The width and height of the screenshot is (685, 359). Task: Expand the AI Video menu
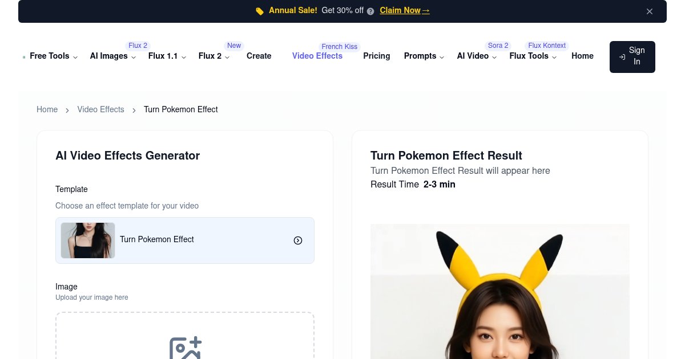click(x=477, y=56)
